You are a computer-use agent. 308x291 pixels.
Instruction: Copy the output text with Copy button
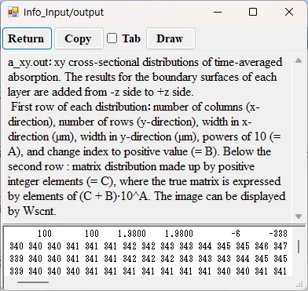[x=79, y=38]
